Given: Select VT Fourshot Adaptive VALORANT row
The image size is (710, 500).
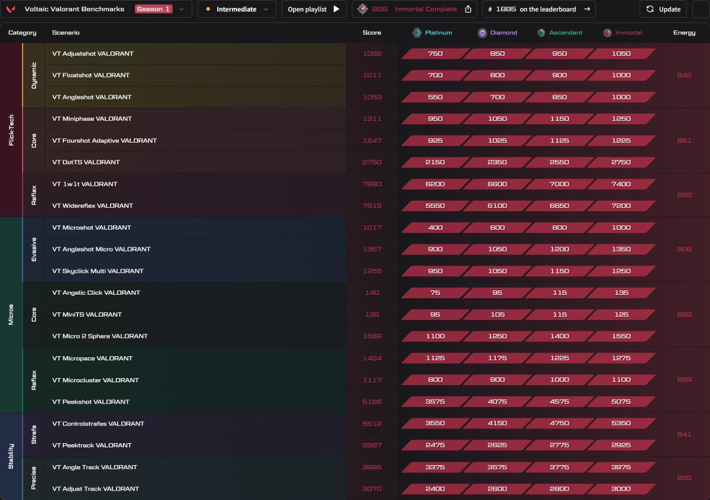Looking at the screenshot, I should pyautogui.click(x=196, y=140).
